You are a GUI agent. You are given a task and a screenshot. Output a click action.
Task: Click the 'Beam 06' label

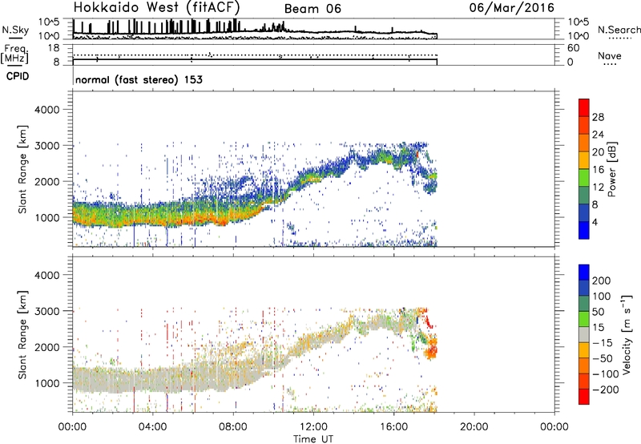click(312, 9)
